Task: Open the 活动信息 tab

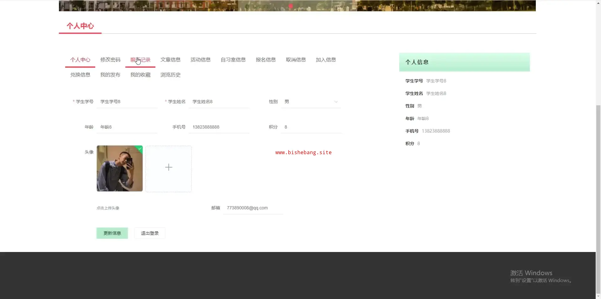Action: 201,60
